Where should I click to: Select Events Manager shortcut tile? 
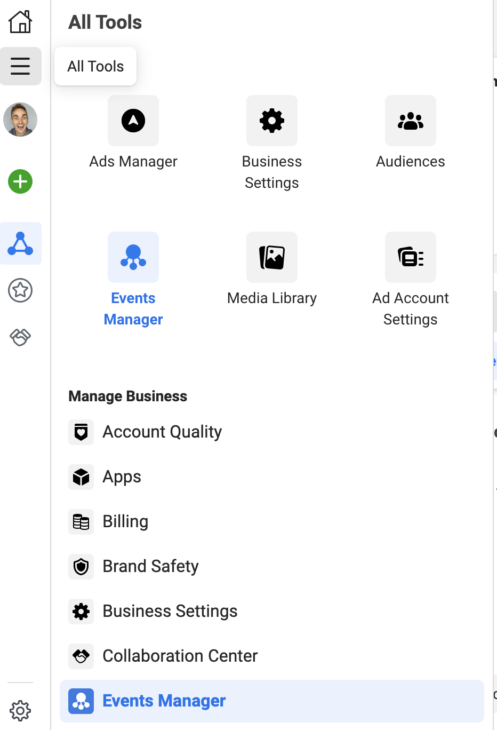[133, 257]
